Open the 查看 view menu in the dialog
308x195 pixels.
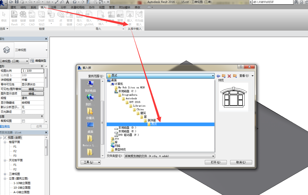coord(246,76)
